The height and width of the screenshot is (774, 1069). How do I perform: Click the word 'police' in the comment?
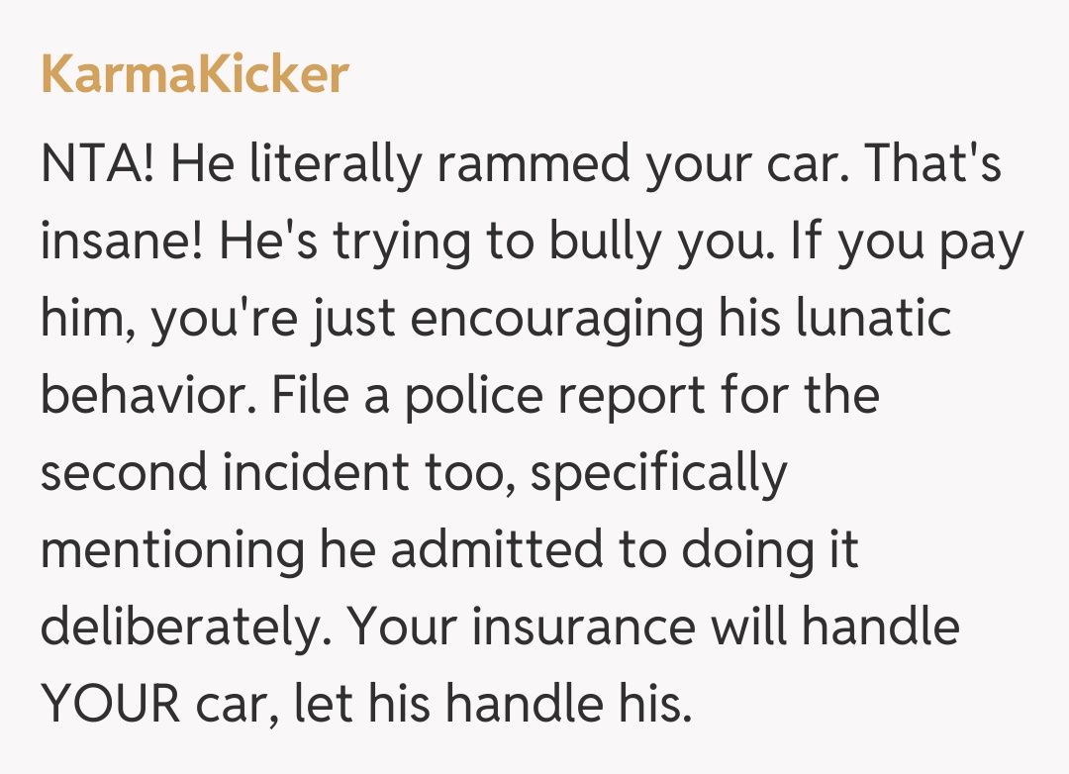pos(472,397)
